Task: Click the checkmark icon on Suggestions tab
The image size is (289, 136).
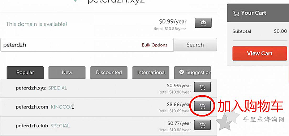Action: (x=182, y=72)
